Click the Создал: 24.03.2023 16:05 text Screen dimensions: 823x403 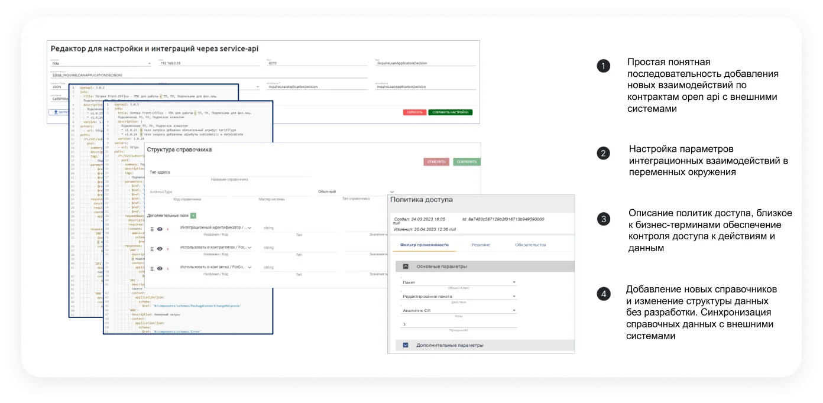point(419,219)
